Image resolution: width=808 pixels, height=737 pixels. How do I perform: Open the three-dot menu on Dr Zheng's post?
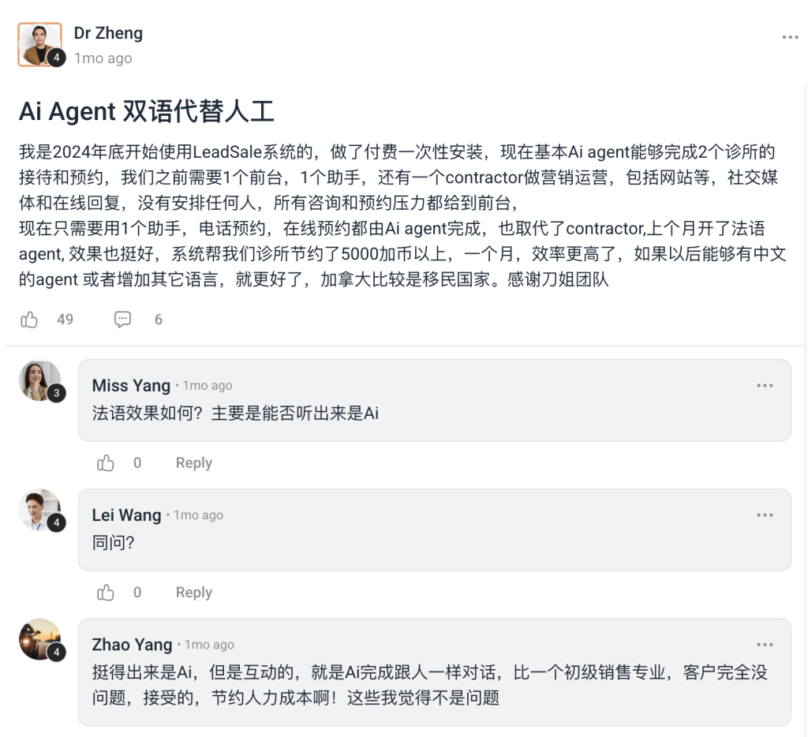790,37
